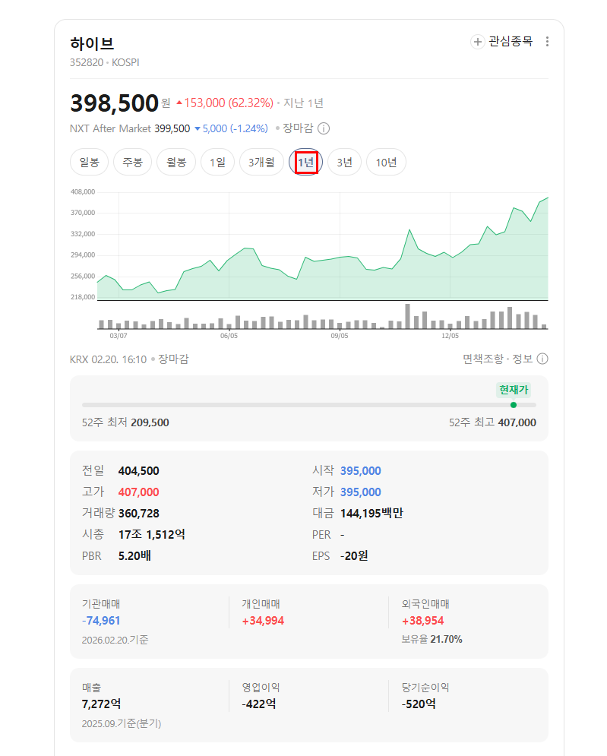Click the info icon beside 면책조항 정보
This screenshot has height=756, width=607.
tap(542, 359)
